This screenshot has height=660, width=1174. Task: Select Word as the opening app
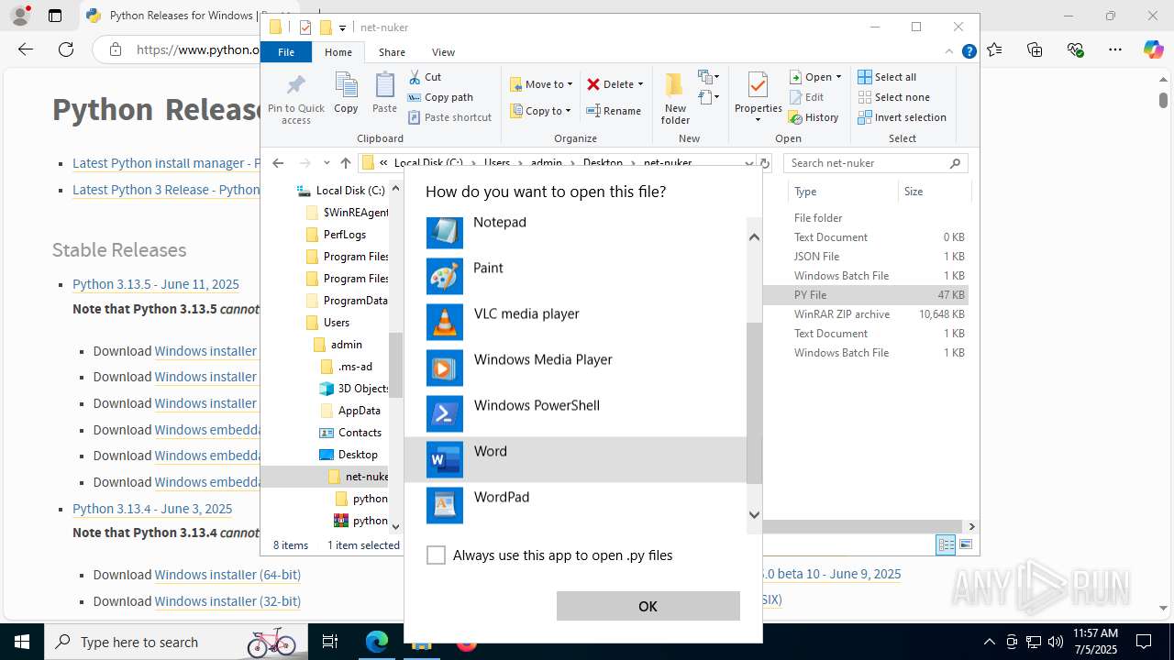click(x=575, y=459)
